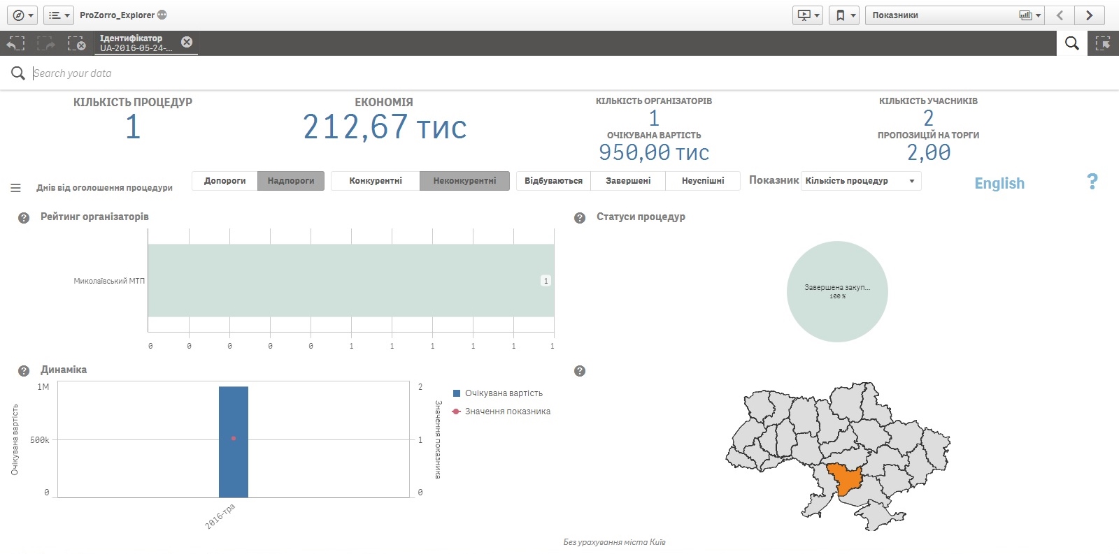Toggle the Надпороги filter
The width and height of the screenshot is (1119, 554).
pos(290,181)
